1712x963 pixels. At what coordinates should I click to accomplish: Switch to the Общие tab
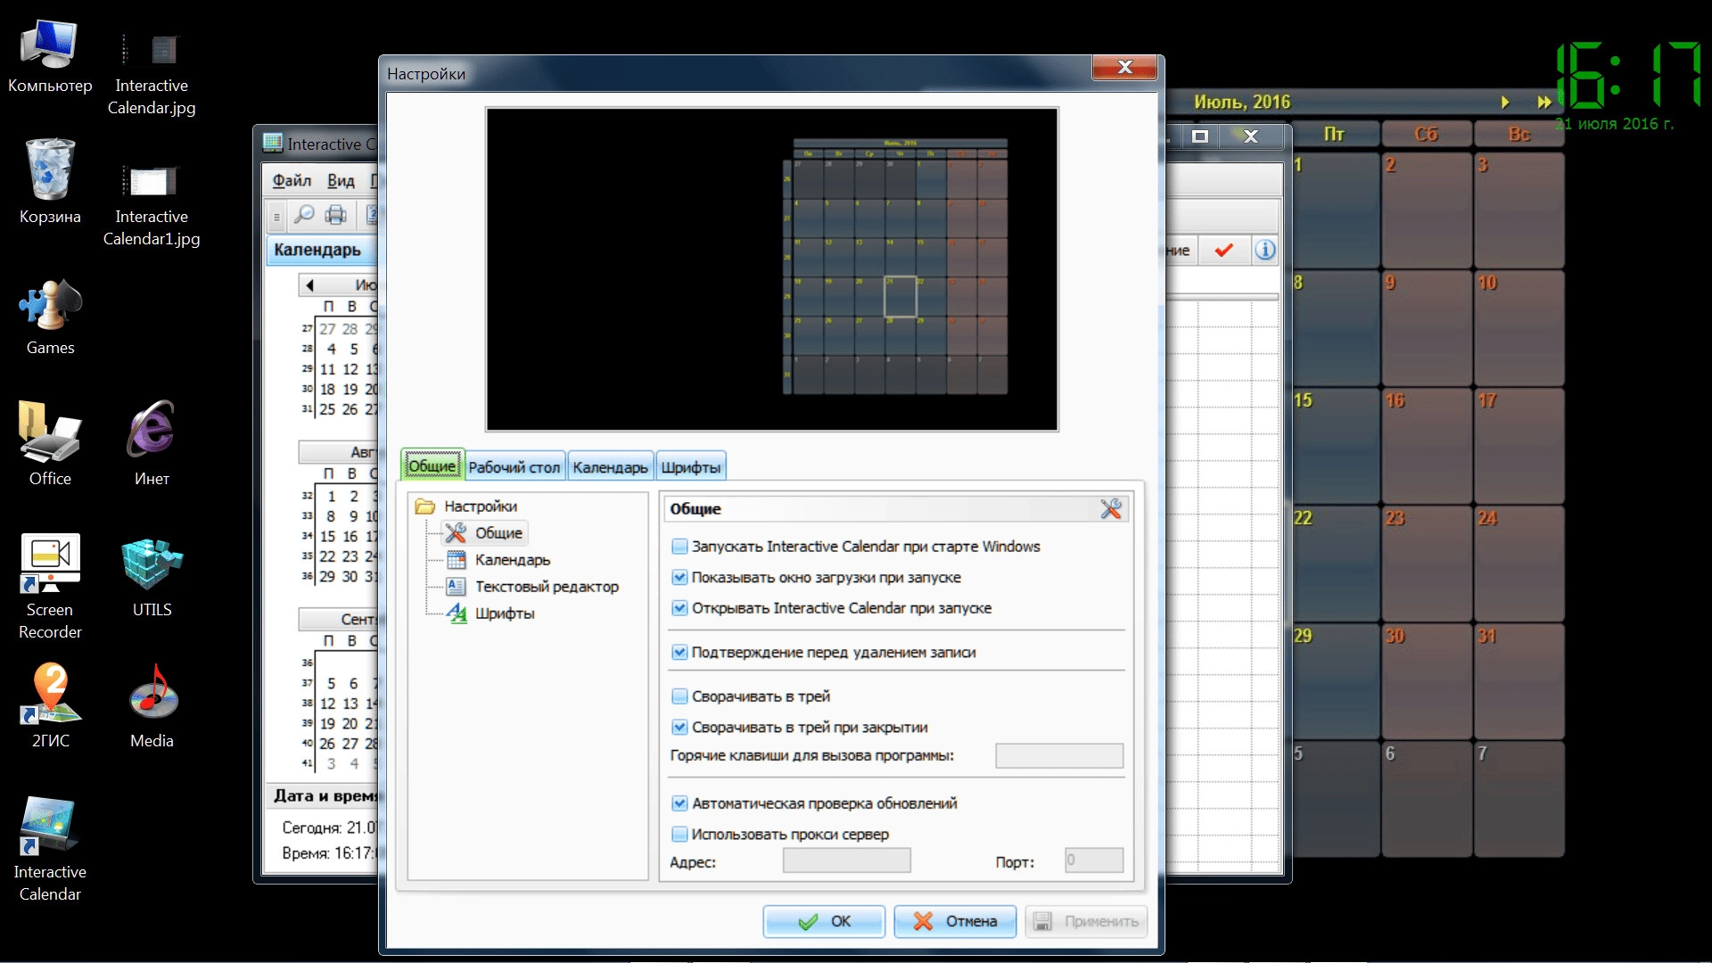click(432, 466)
